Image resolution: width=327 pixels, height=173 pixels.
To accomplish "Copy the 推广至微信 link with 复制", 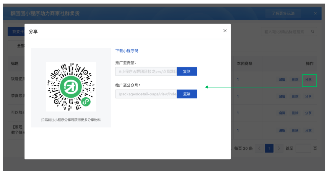I will coord(187,72).
